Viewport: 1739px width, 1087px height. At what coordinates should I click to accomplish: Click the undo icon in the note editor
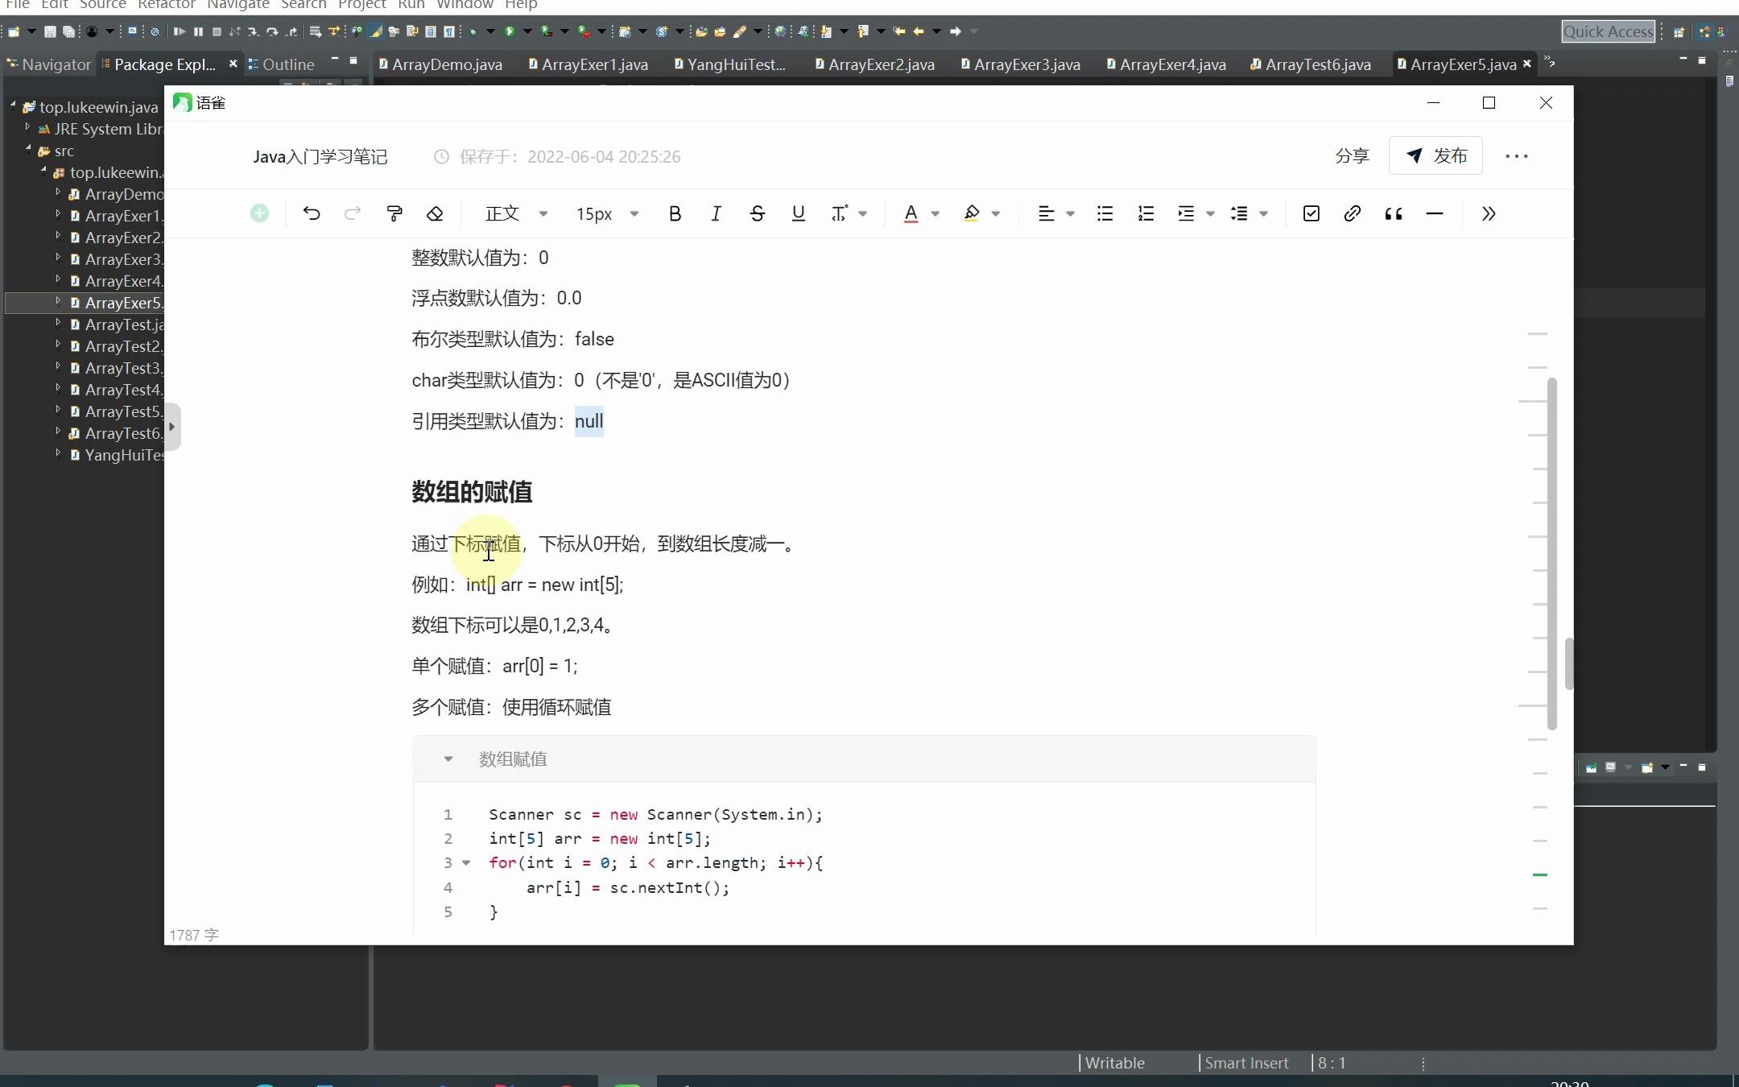coord(312,213)
